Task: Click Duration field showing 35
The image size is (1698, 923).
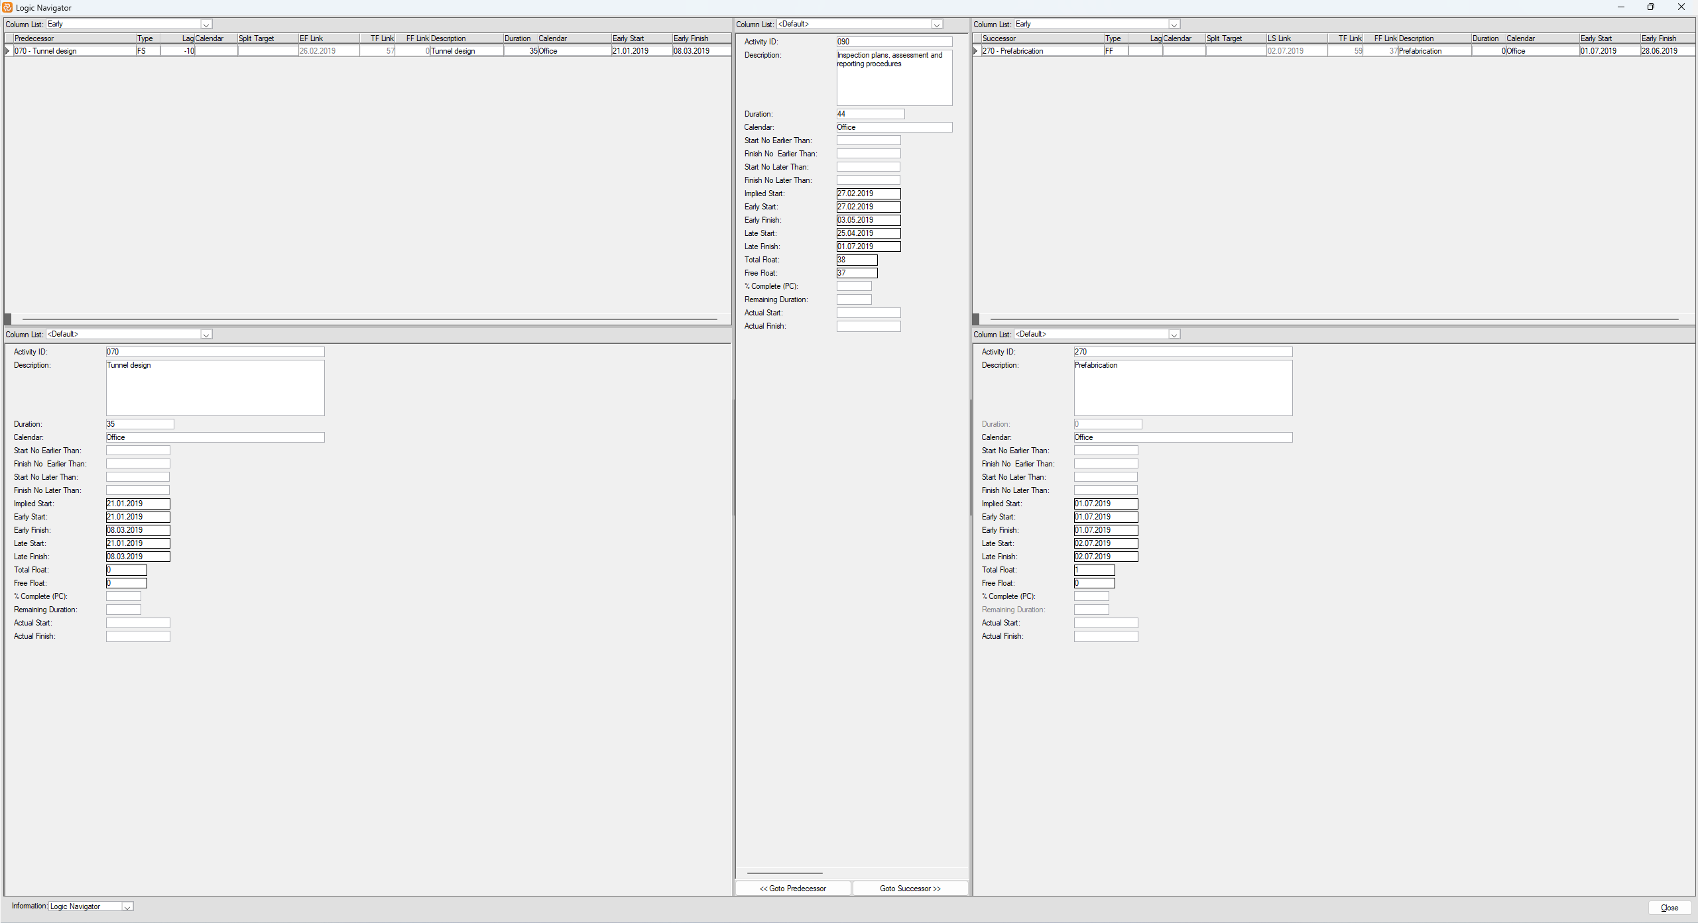Action: [140, 424]
